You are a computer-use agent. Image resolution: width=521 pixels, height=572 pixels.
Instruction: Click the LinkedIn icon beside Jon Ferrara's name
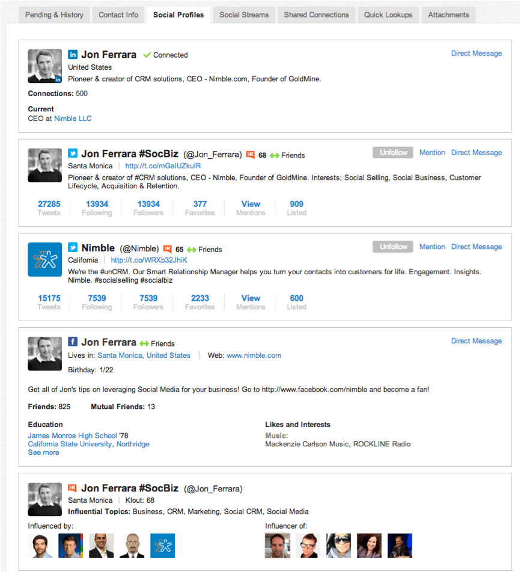(x=72, y=54)
